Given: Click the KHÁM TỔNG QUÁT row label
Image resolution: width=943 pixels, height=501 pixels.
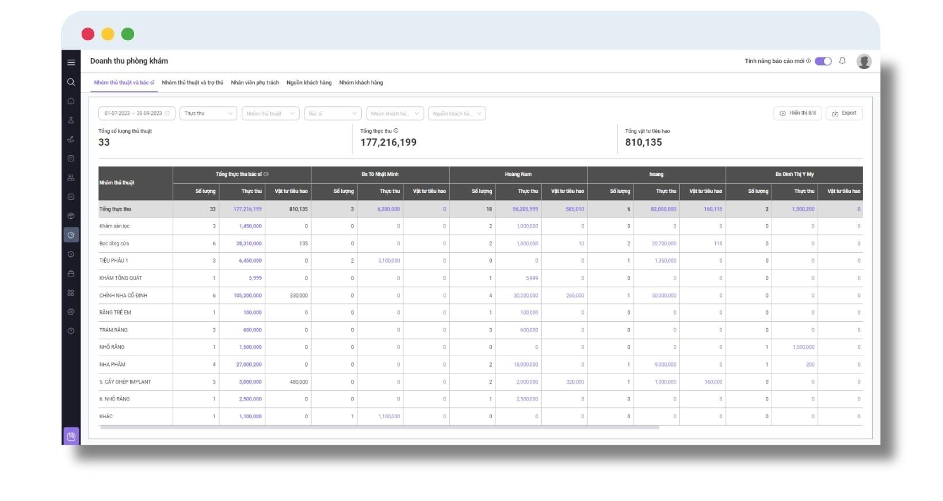Looking at the screenshot, I should tap(121, 278).
